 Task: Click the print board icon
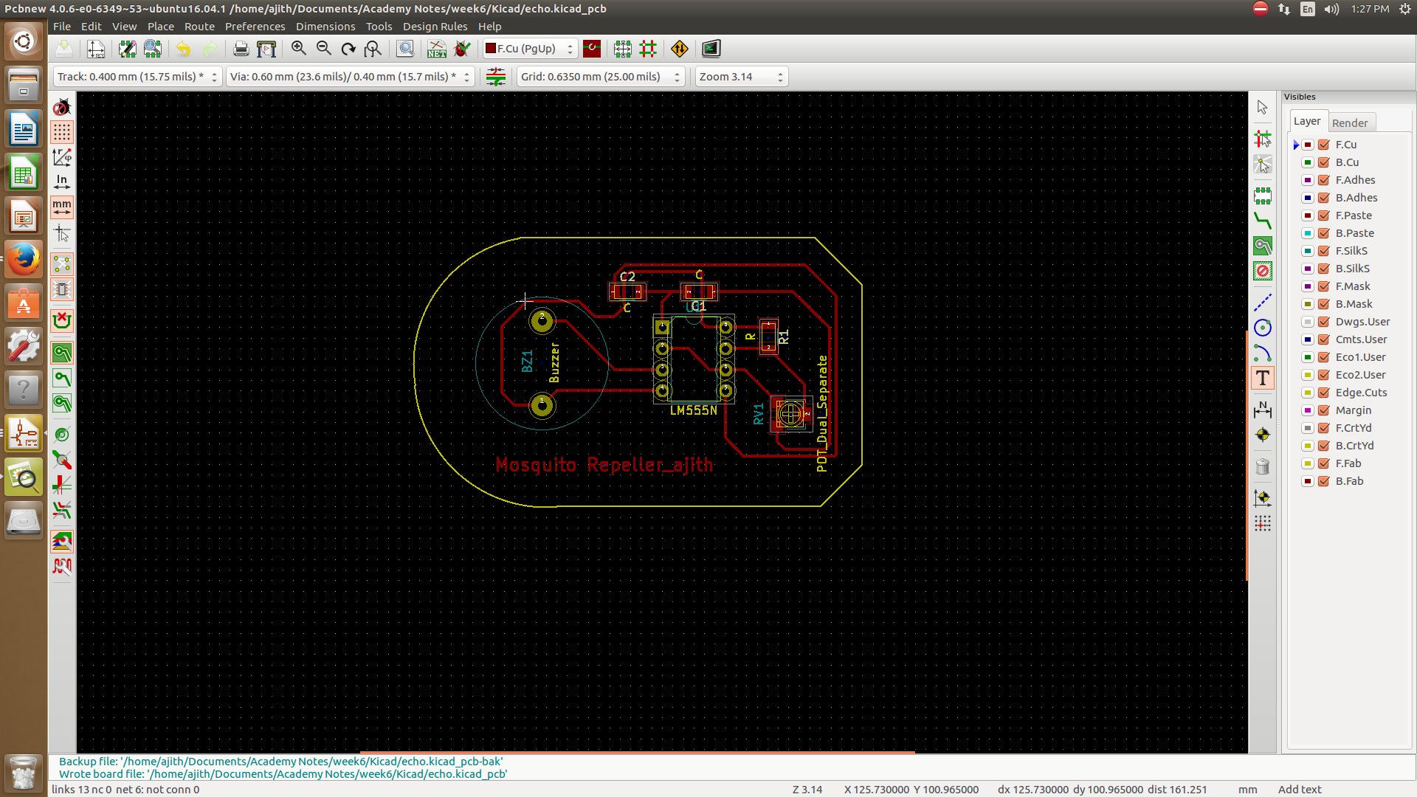pos(241,49)
